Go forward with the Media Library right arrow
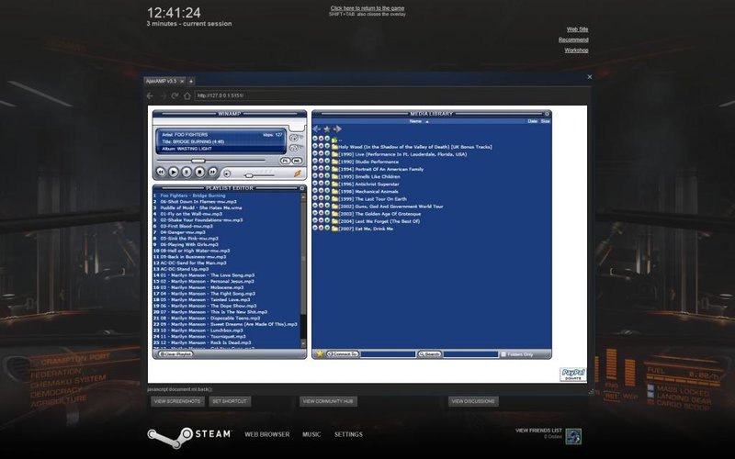This screenshot has width=735, height=459. (x=337, y=129)
